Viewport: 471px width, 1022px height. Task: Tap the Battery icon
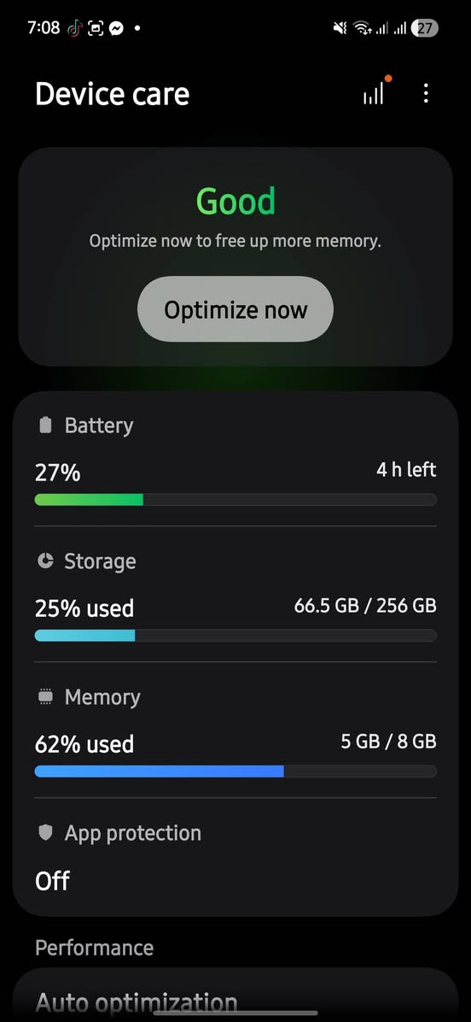pos(45,426)
